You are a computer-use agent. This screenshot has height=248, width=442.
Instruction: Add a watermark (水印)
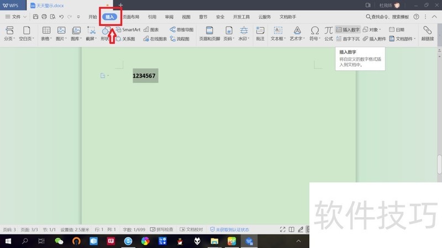tap(244, 34)
